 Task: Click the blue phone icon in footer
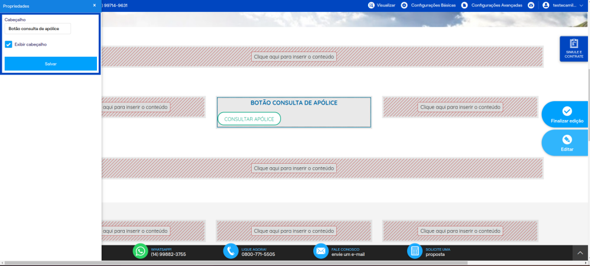pyautogui.click(x=230, y=251)
